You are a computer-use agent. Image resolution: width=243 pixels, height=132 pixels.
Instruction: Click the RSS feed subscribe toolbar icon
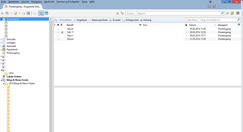coord(2,13)
